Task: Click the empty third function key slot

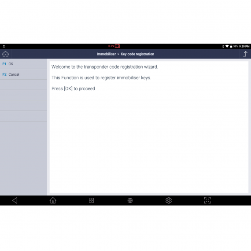Action: [x=23, y=85]
